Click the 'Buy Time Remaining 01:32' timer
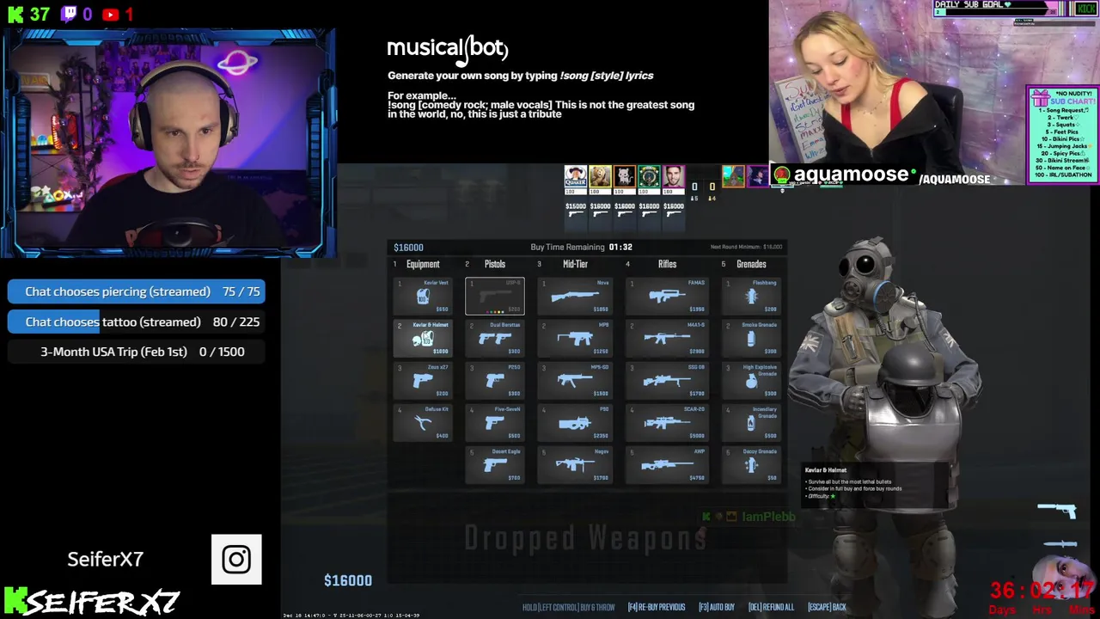The width and height of the screenshot is (1100, 619). [x=581, y=247]
